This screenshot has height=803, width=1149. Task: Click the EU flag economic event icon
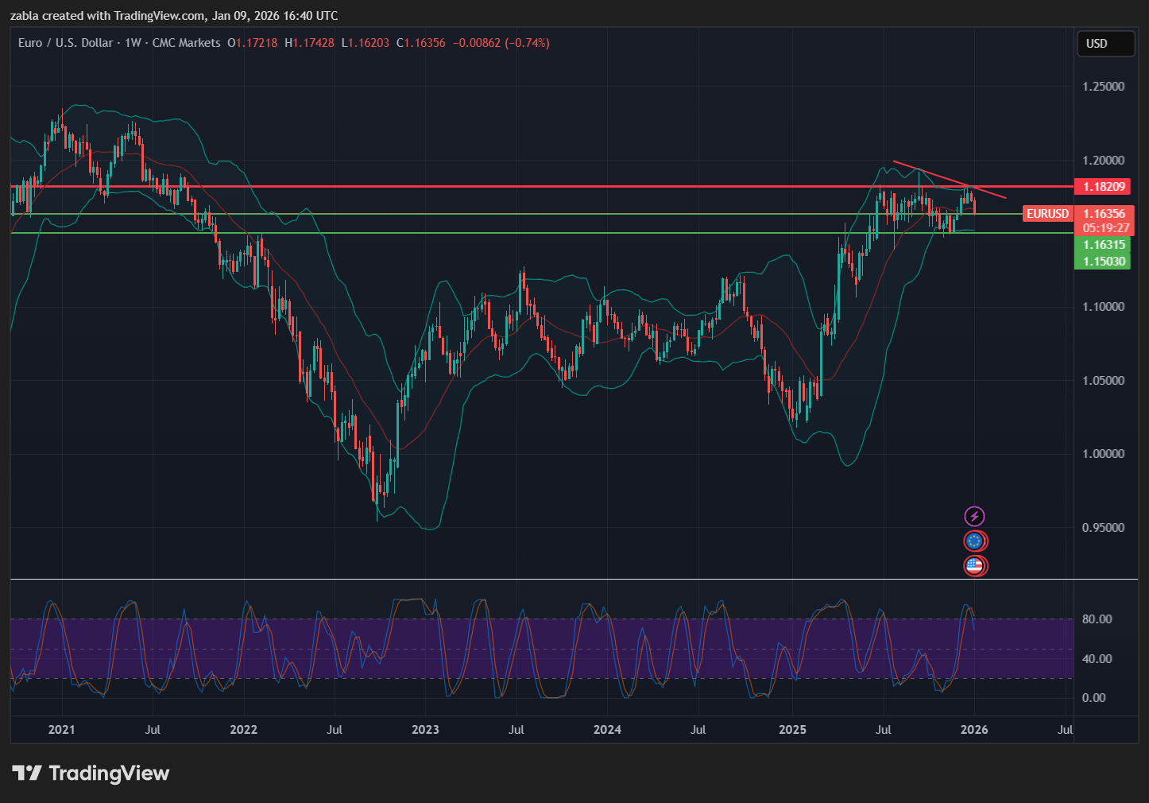(974, 541)
